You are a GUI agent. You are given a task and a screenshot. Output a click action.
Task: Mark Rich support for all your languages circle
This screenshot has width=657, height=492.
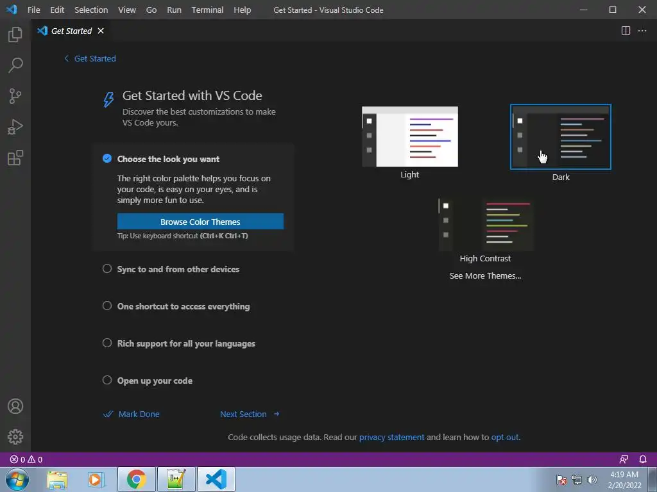click(x=107, y=343)
